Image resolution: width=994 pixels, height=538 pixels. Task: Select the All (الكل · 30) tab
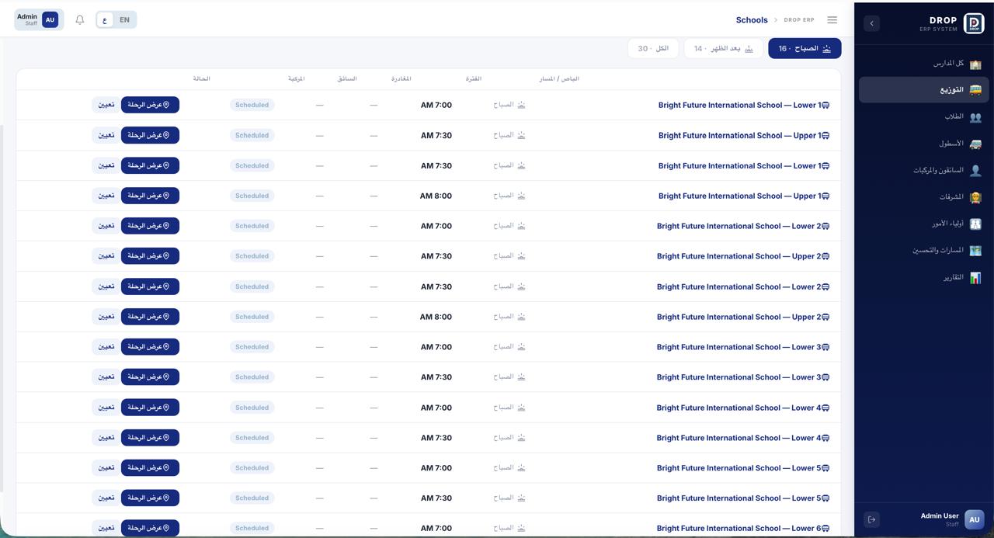coord(653,48)
